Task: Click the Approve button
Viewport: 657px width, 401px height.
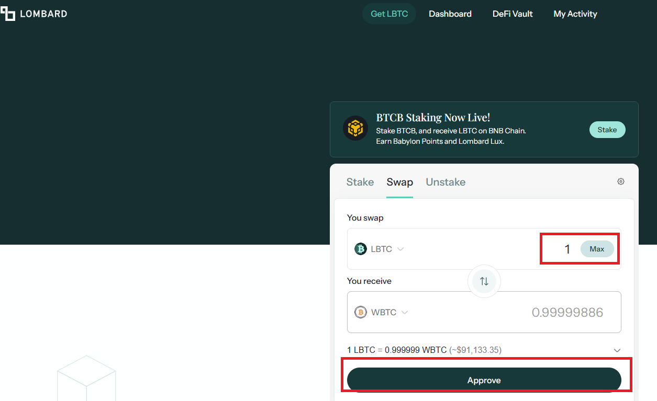Action: click(x=484, y=380)
